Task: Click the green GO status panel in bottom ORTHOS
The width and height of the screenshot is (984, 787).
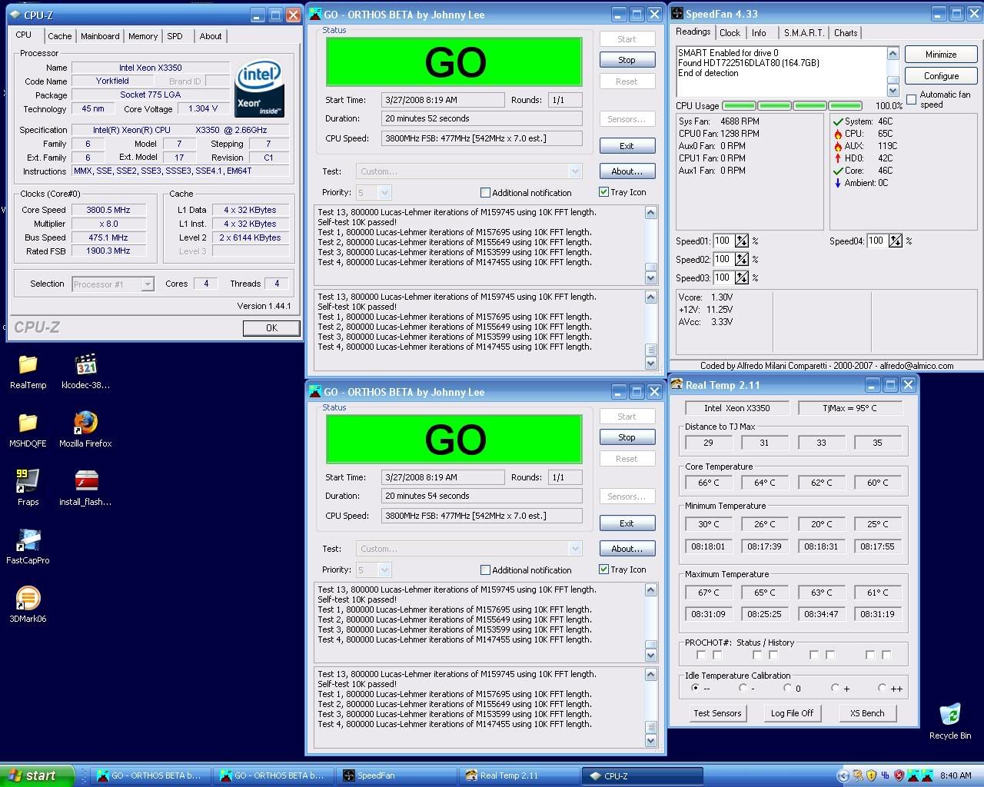Action: pyautogui.click(x=454, y=439)
